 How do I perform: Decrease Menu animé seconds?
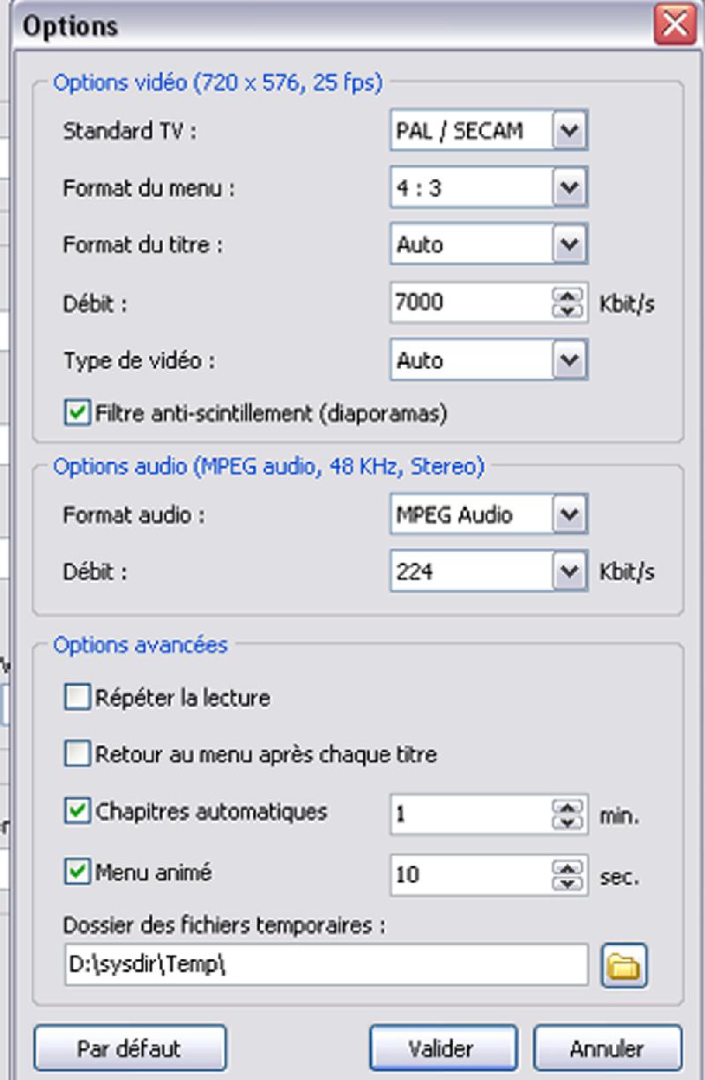coord(569,883)
